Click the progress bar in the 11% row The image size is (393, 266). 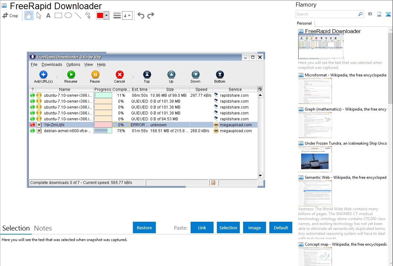pyautogui.click(x=103, y=95)
